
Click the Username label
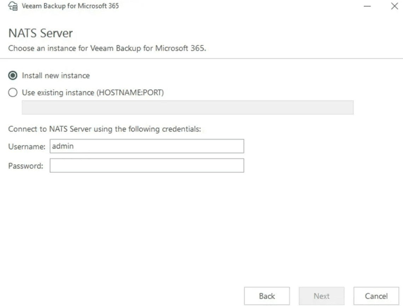click(x=27, y=146)
